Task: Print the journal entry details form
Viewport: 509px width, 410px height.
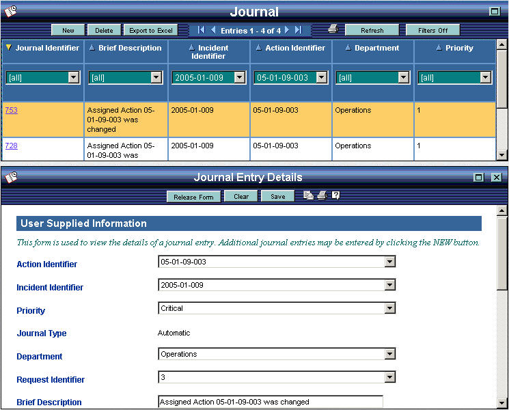Action: coord(322,195)
